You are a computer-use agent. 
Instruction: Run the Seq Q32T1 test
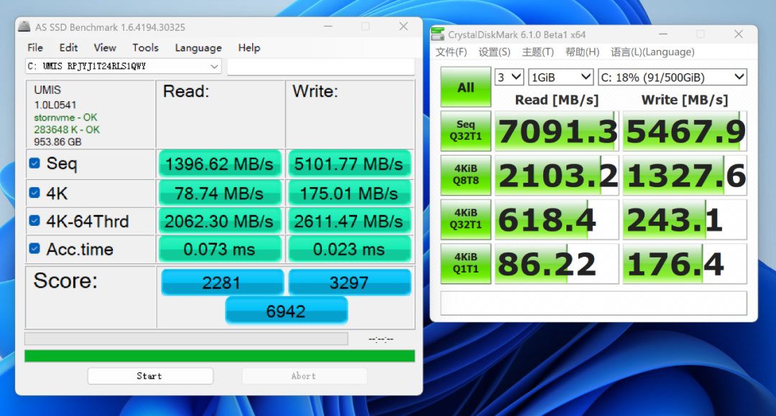(466, 131)
